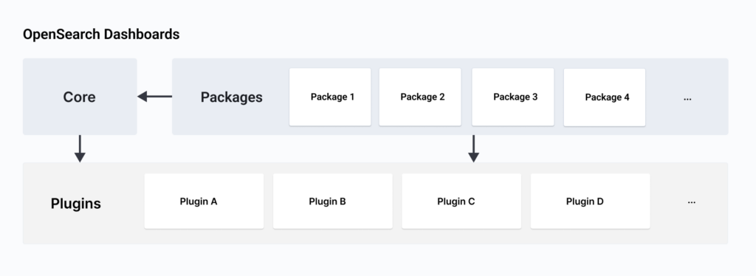Click the ellipsis after Package 4
The width and height of the screenshot is (756, 276).
(687, 98)
